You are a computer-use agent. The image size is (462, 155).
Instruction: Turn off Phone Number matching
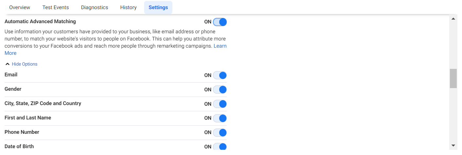coord(220,133)
